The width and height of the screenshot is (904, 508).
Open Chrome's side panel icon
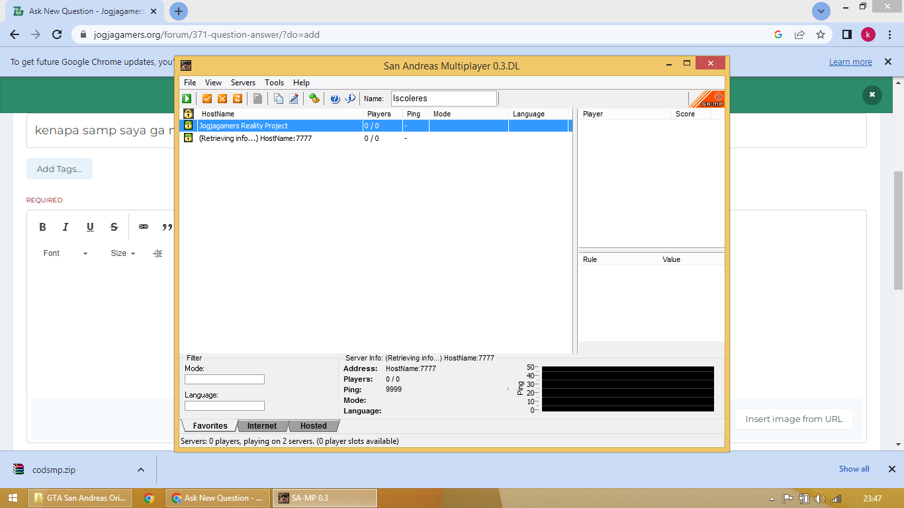pyautogui.click(x=846, y=34)
